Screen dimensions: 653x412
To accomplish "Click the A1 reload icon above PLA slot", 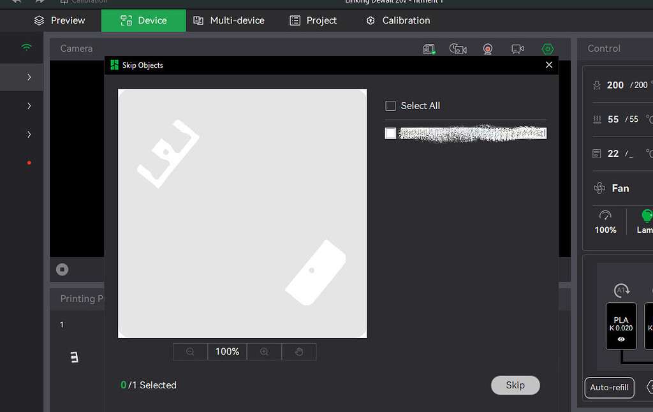I will pyautogui.click(x=621, y=290).
